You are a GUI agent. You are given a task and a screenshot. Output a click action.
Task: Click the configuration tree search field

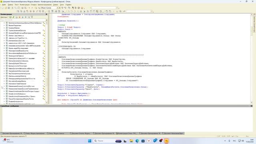23,20
